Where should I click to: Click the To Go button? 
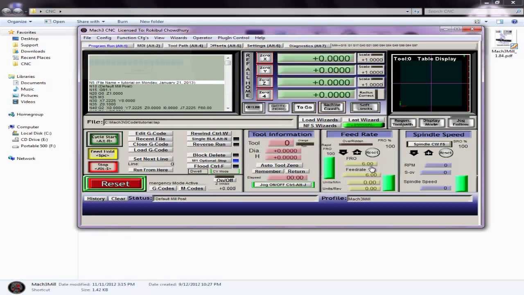pyautogui.click(x=304, y=107)
